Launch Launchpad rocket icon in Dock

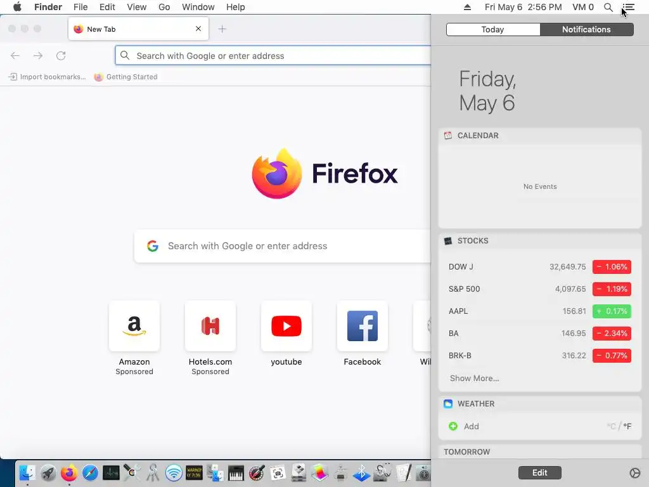coord(48,472)
